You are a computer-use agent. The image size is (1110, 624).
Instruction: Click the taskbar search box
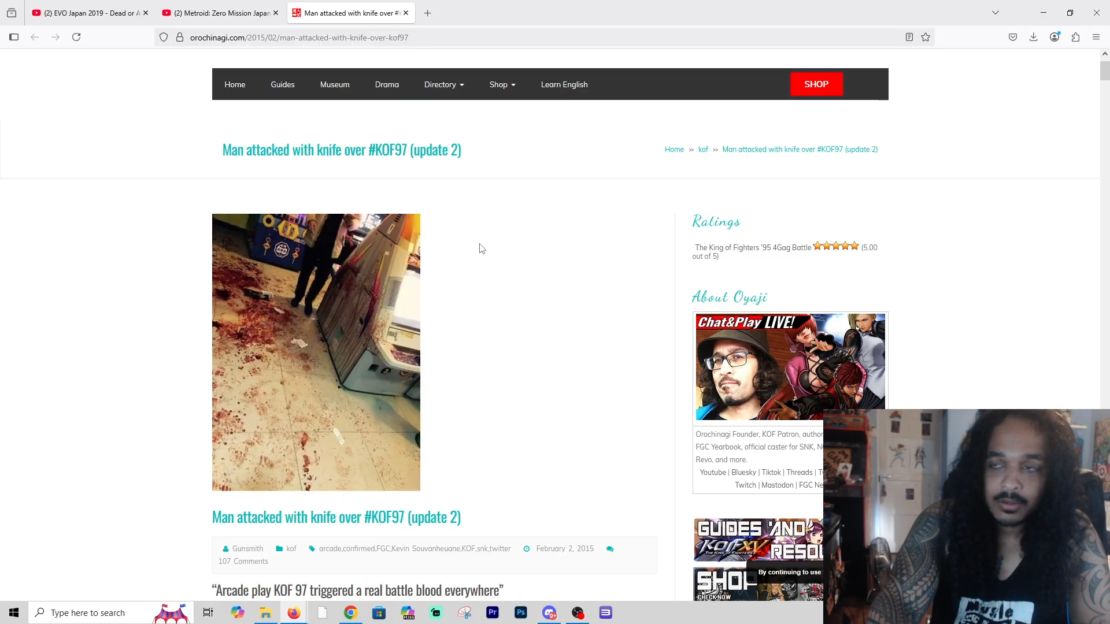tap(111, 612)
